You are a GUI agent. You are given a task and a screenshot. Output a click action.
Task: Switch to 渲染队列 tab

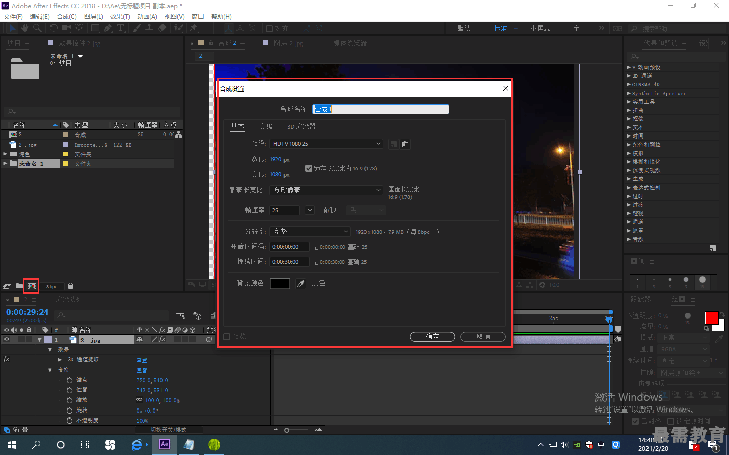pyautogui.click(x=69, y=300)
